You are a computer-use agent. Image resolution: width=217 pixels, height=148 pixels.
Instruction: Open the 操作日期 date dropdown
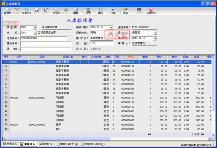[x=111, y=28]
